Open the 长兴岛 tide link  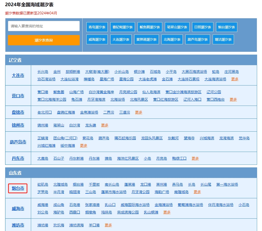pyautogui.click(x=43, y=72)
